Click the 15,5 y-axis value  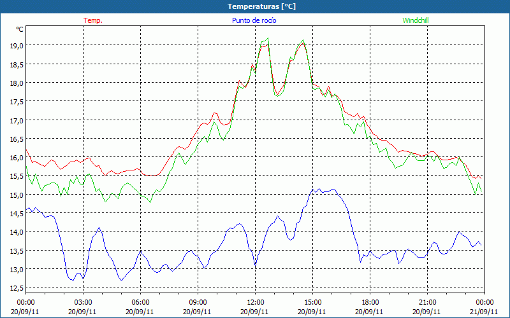17,176
